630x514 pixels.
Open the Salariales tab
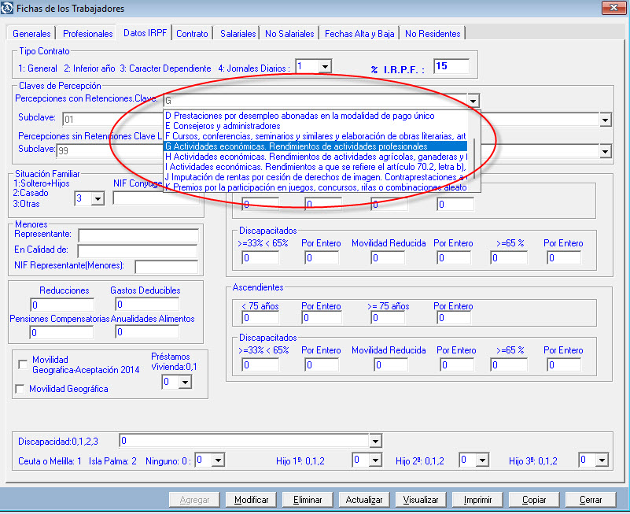pos(238,34)
